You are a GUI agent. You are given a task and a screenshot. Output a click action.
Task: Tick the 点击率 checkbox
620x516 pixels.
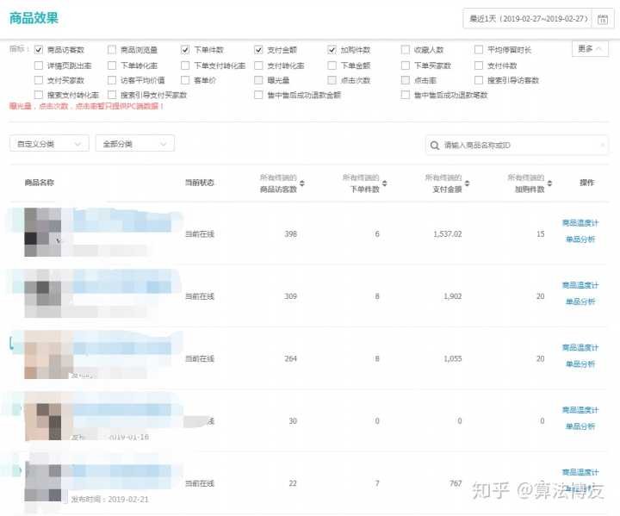coord(406,80)
